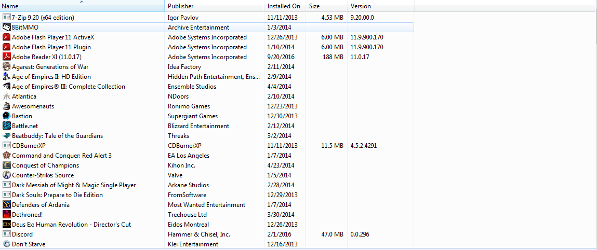This screenshot has height=250, width=597.
Task: Click the Age of Empires II icon
Action: coord(6,77)
